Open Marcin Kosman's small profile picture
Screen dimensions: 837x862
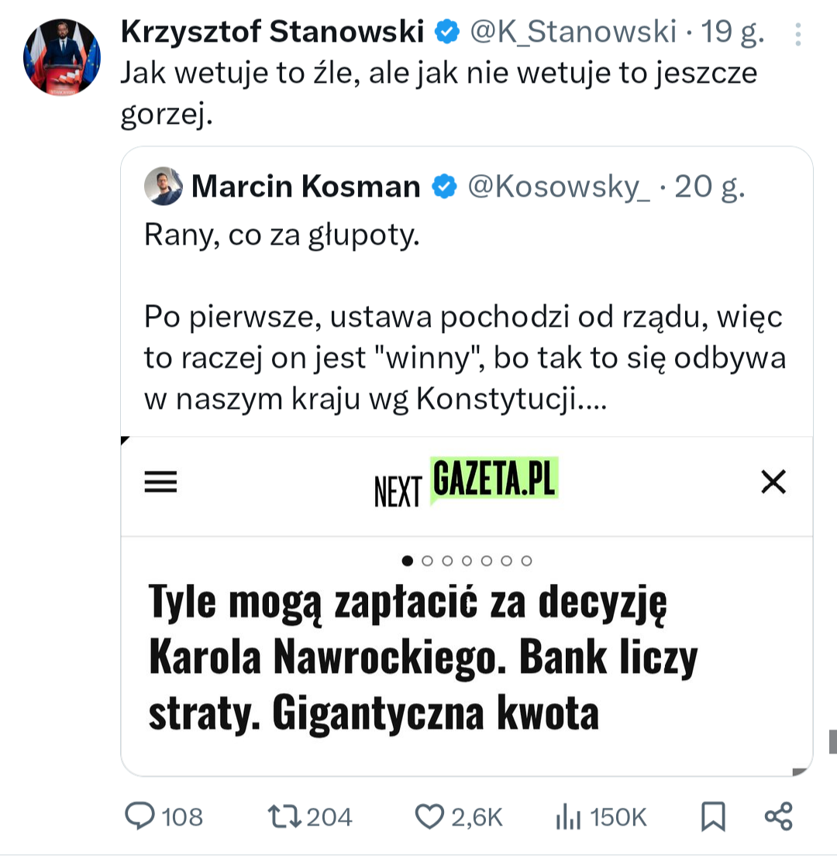tap(164, 186)
